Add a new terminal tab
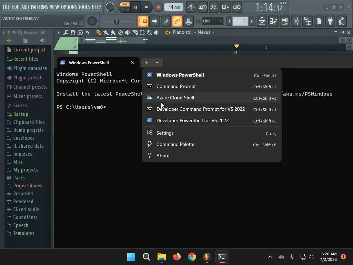This screenshot has height=265, width=353. 147,62
